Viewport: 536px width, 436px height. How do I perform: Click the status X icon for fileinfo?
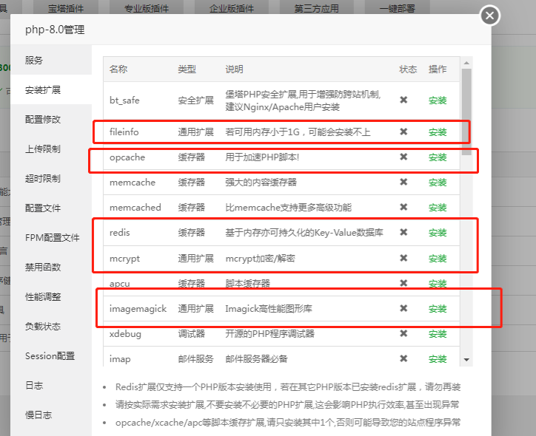click(403, 132)
